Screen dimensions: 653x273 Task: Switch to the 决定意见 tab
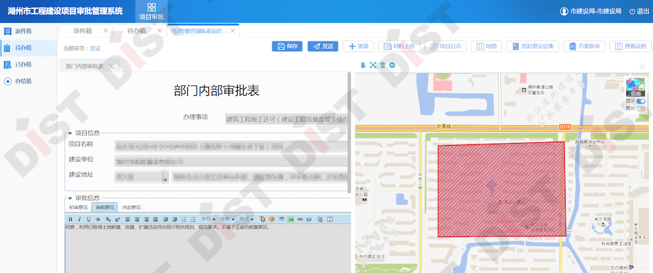(x=133, y=208)
